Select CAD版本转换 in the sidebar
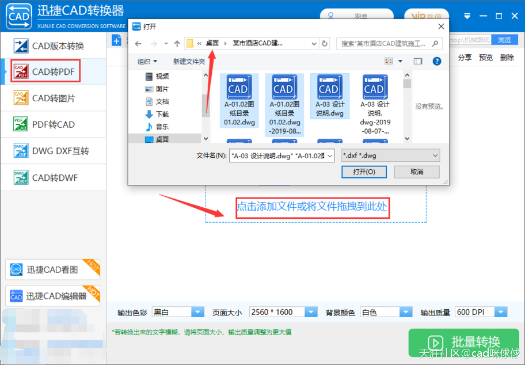The height and width of the screenshot is (365, 525). click(53, 45)
